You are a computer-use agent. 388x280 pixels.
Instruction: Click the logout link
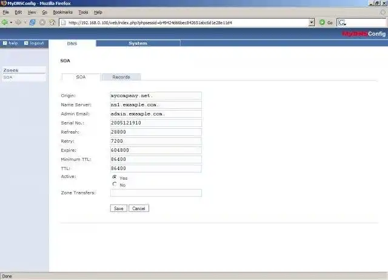pyautogui.click(x=37, y=43)
